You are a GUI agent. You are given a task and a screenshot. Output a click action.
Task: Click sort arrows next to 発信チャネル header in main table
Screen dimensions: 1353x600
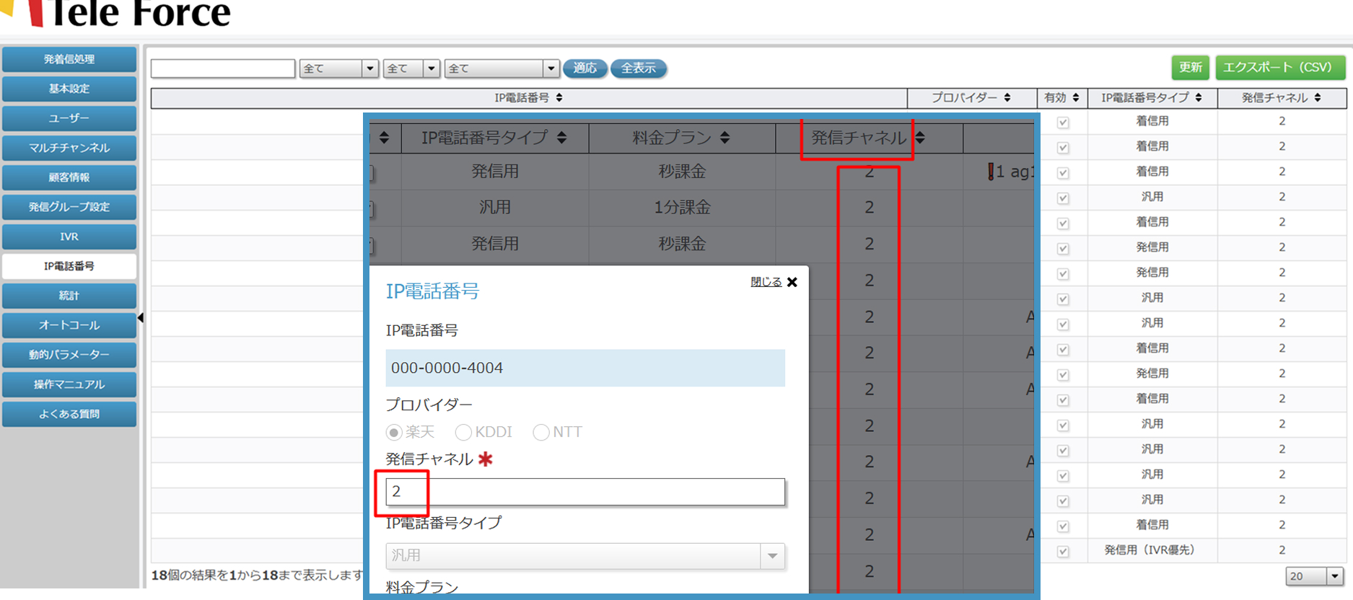pos(1318,98)
